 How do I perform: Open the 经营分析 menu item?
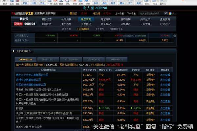click(106, 19)
